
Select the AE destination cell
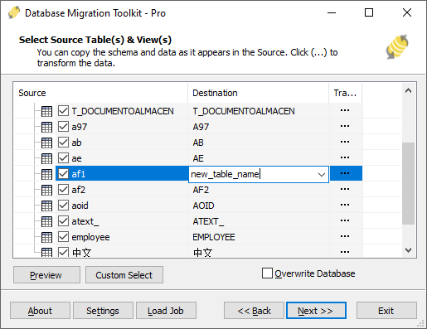[259, 158]
